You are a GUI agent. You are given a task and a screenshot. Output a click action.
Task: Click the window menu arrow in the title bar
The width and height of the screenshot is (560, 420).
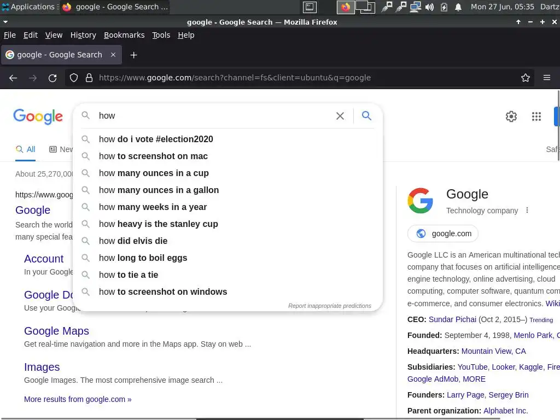5,22
